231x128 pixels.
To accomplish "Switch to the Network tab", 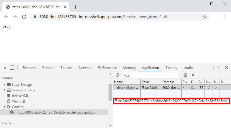I will pyautogui.click(x=85, y=68).
